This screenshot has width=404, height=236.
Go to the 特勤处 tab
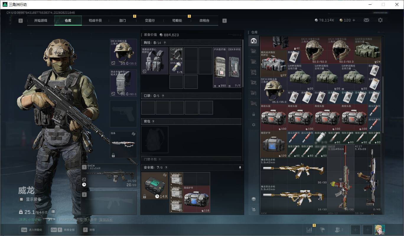pos(177,21)
